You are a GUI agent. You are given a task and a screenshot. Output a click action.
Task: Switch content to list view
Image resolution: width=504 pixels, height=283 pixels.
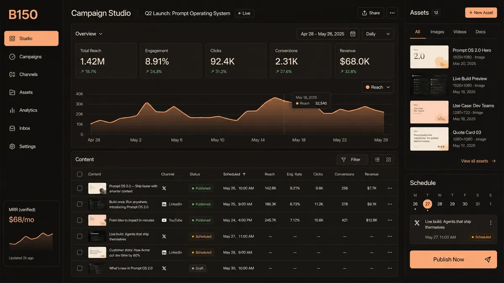(377, 160)
